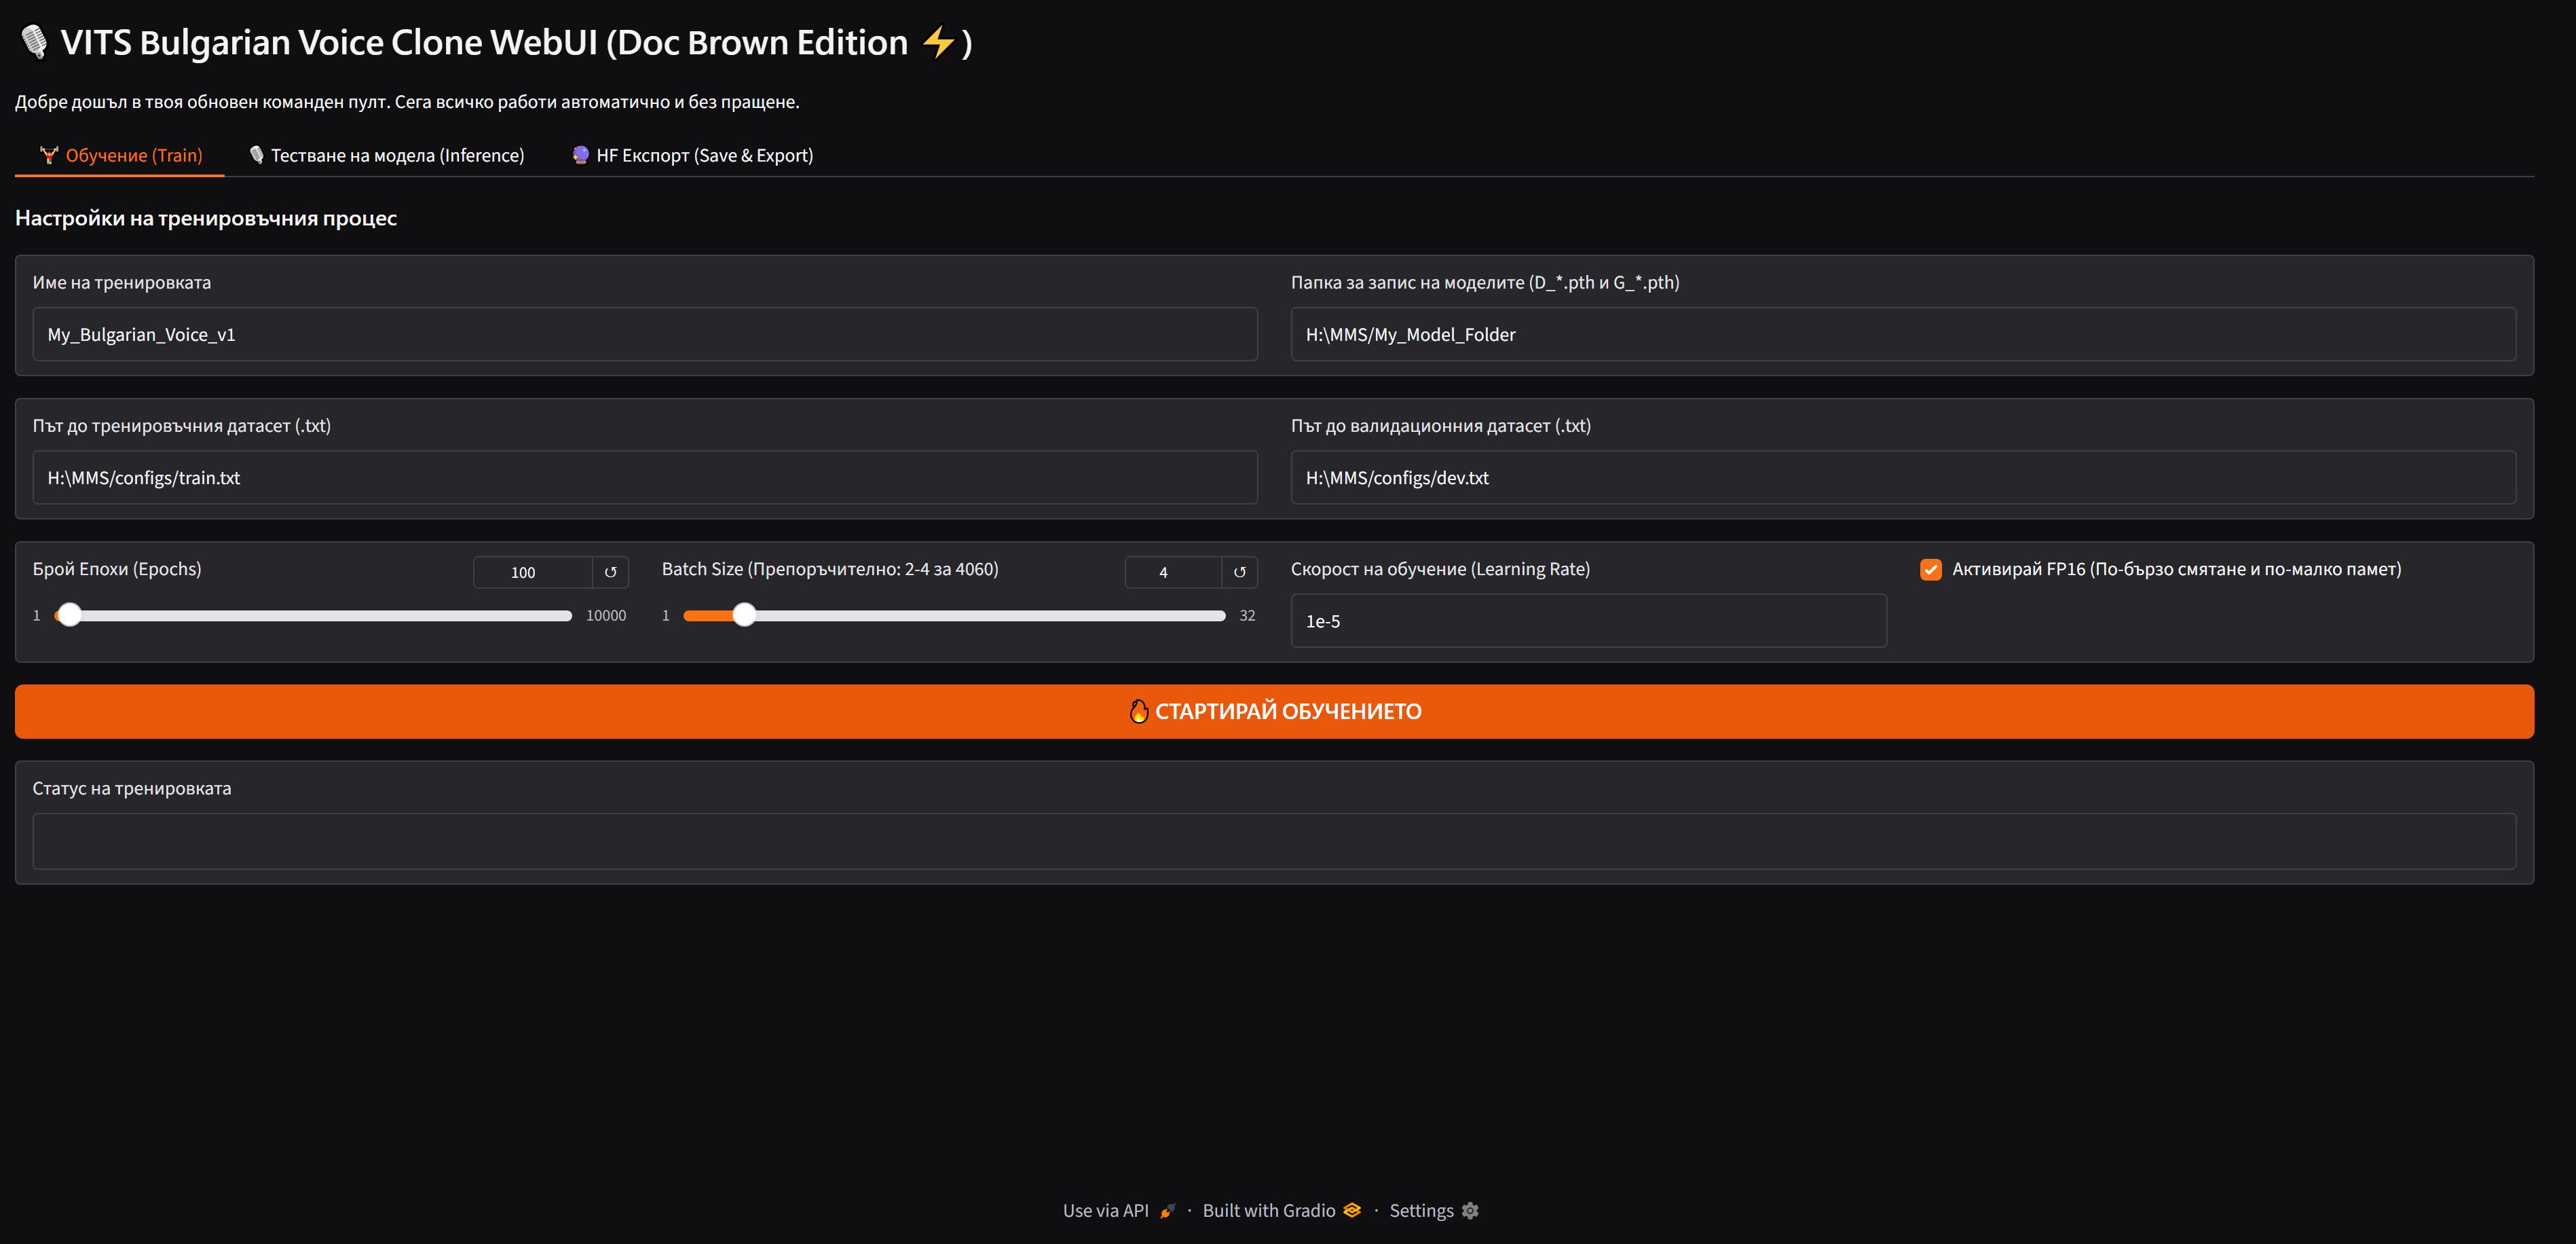
Task: Switch to Тестване на модела (Inference) tab
Action: (386, 155)
